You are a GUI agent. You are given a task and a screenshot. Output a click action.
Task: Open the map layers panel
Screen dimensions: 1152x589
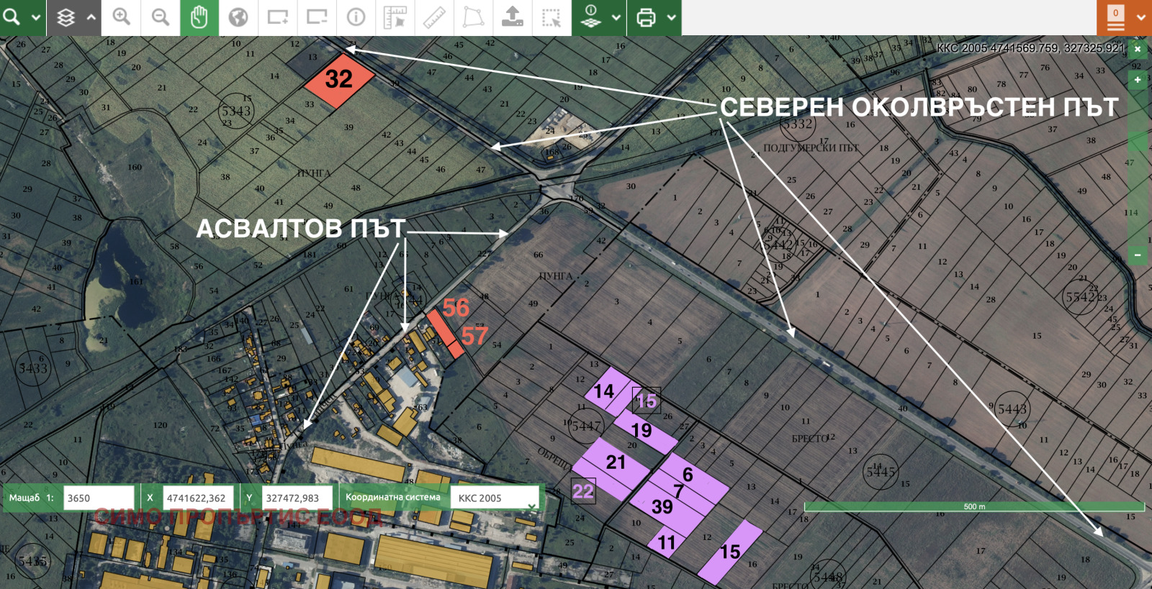[66, 17]
